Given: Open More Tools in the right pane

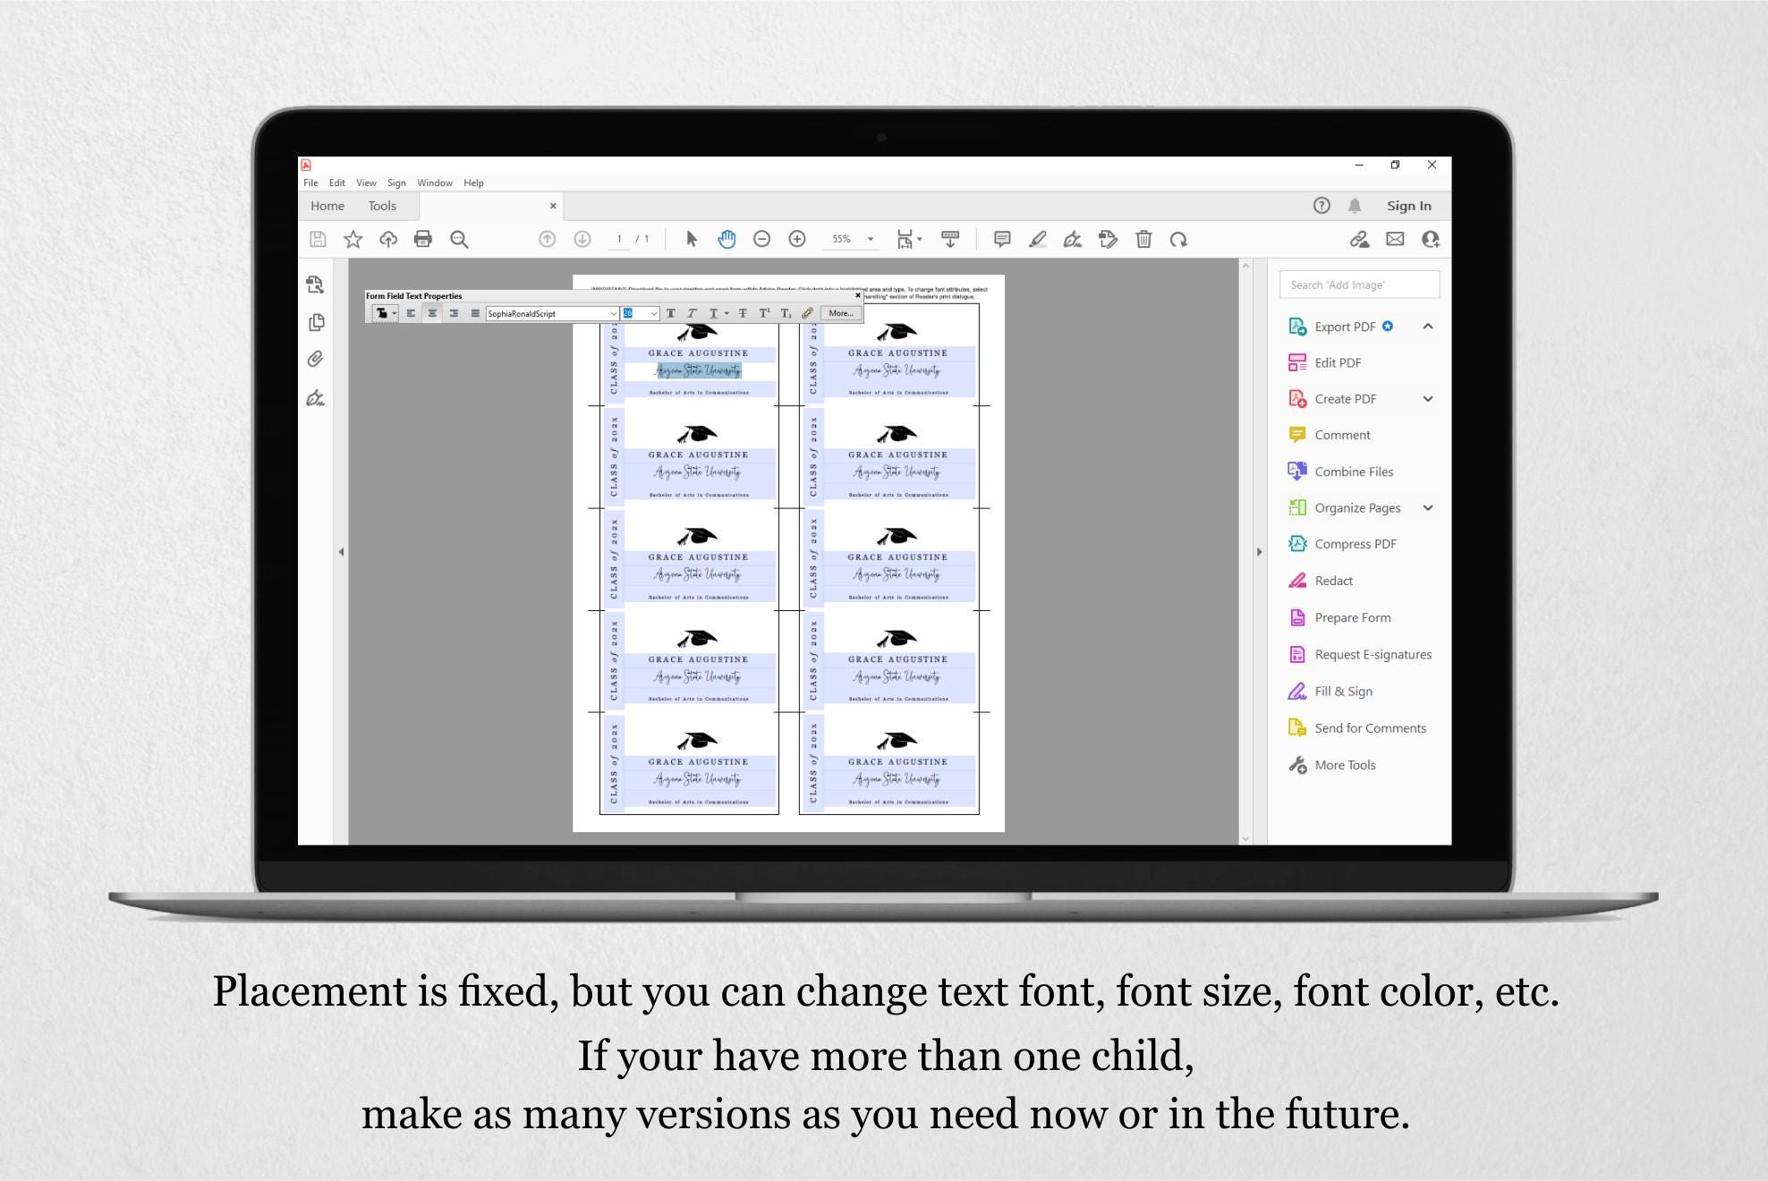Looking at the screenshot, I should 1345,765.
